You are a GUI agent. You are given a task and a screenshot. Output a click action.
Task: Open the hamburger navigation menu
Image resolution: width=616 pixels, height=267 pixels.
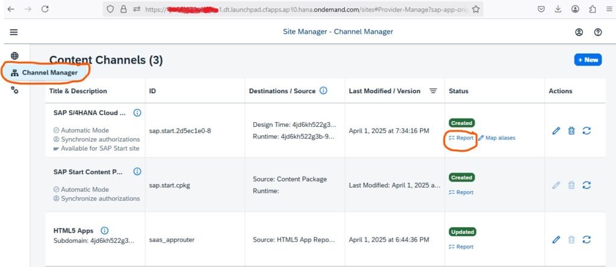14,32
